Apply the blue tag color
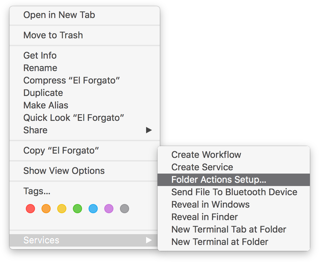The height and width of the screenshot is (262, 319). click(93, 209)
